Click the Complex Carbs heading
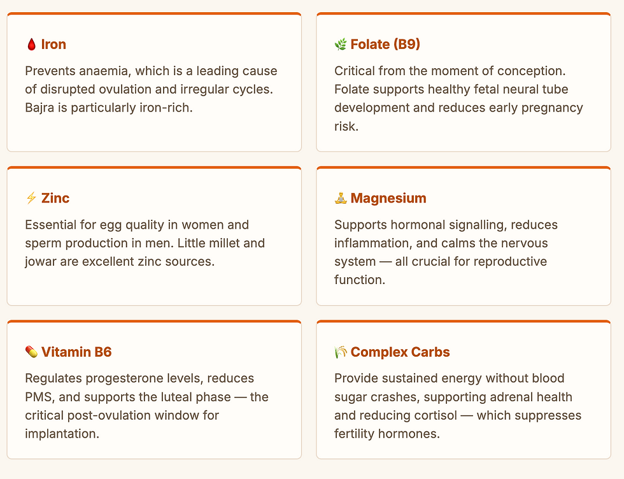 pyautogui.click(x=400, y=352)
